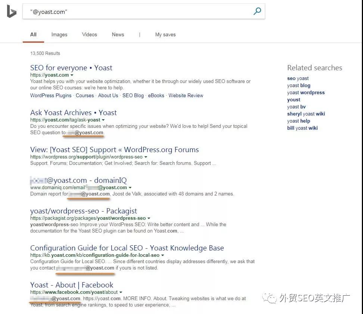Click related search "yoast help"
The height and width of the screenshot is (314, 363).
pos(298,121)
